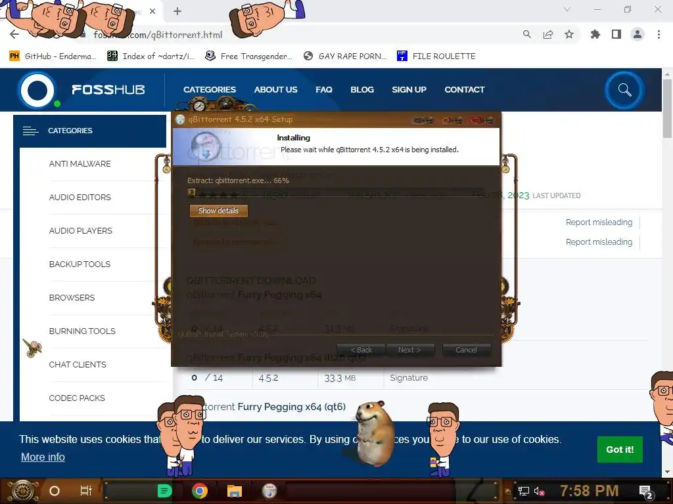
Task: Open File Explorer from the taskbar
Action: click(x=235, y=491)
